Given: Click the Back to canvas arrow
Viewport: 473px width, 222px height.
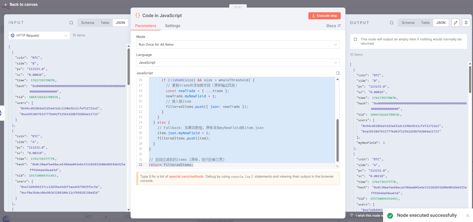Looking at the screenshot, I should click(6, 5).
